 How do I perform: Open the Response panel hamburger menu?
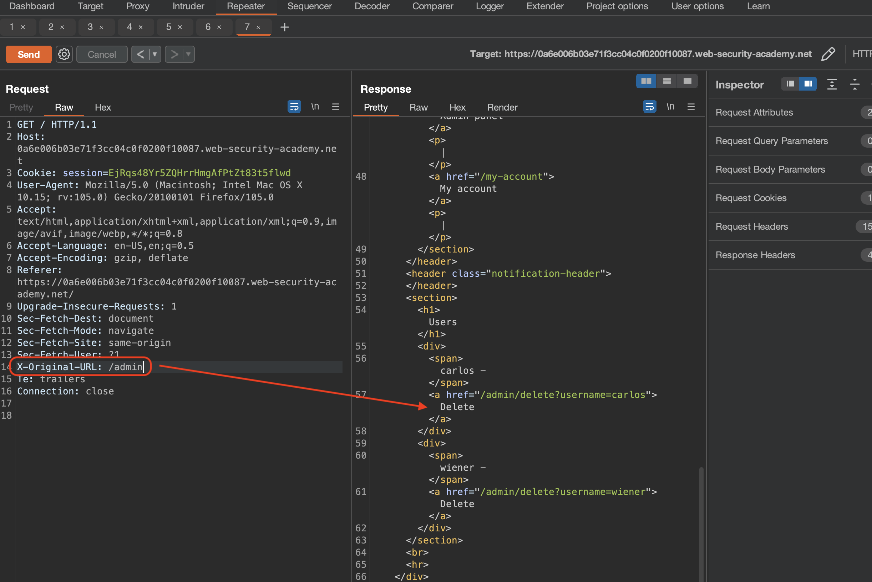click(x=691, y=107)
